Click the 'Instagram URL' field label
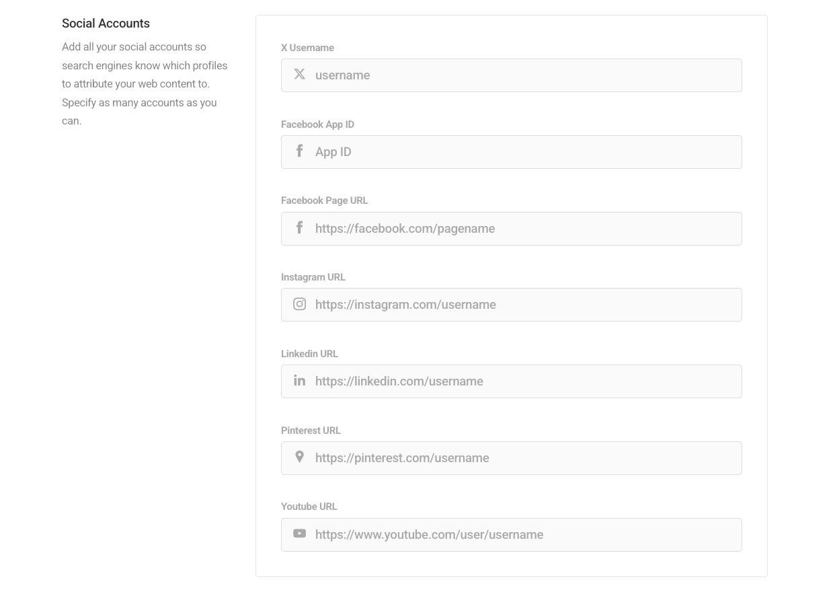This screenshot has height=596, width=833. click(313, 277)
